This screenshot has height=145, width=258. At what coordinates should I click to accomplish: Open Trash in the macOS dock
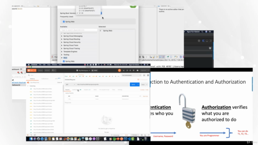click(146, 139)
